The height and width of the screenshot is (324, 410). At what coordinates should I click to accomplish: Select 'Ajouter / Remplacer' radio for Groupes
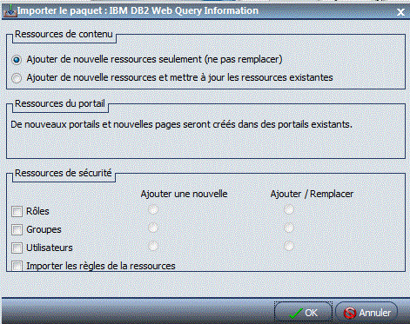pyautogui.click(x=289, y=228)
